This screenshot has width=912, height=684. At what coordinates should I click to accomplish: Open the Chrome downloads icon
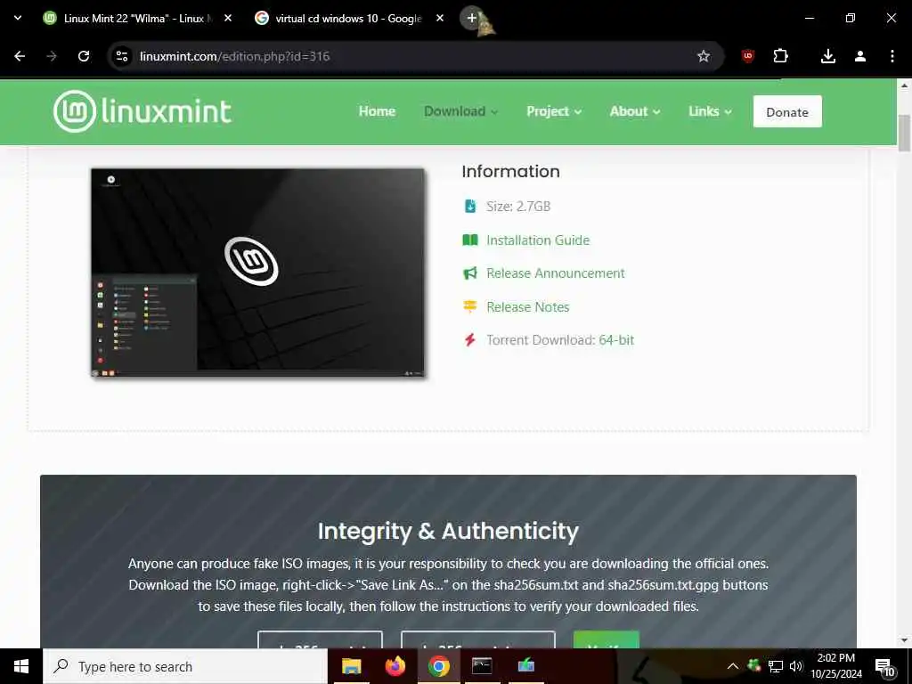828,56
